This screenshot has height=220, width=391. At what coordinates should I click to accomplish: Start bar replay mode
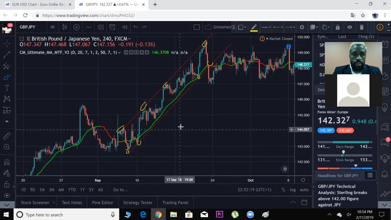tap(125, 27)
